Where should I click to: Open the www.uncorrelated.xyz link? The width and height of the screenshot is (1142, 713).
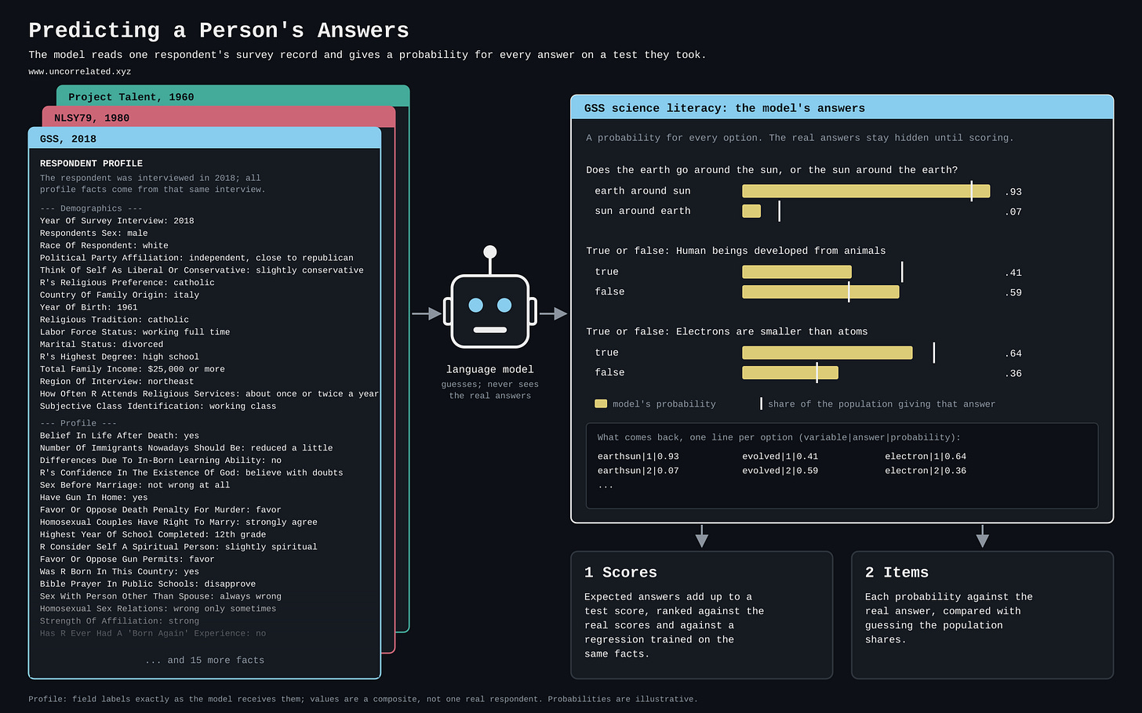pos(80,71)
